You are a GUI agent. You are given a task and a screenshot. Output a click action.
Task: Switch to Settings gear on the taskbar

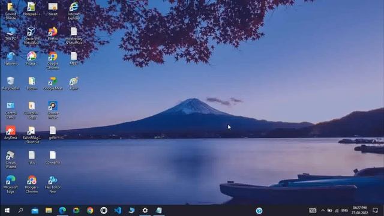[x=145, y=211]
